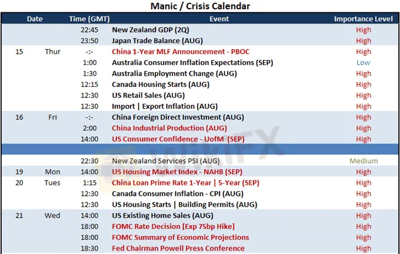Select Australia Employment Change (AUG) event
The height and width of the screenshot is (254, 400).
tap(174, 73)
